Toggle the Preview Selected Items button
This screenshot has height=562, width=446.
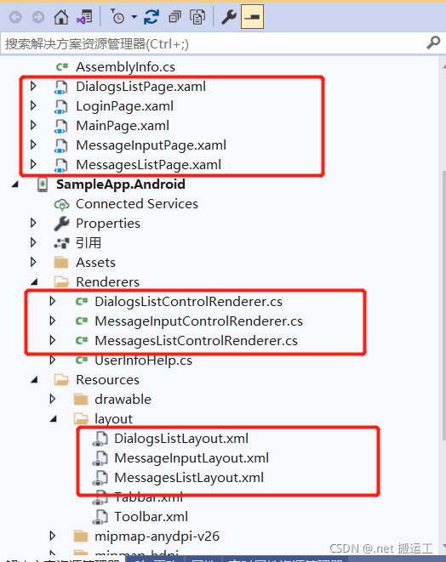click(252, 16)
